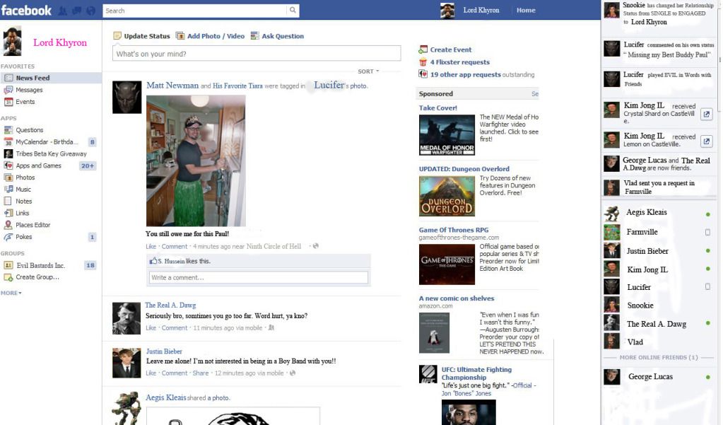The image size is (723, 425).
Task: Click the Facebook logo
Action: point(26,10)
